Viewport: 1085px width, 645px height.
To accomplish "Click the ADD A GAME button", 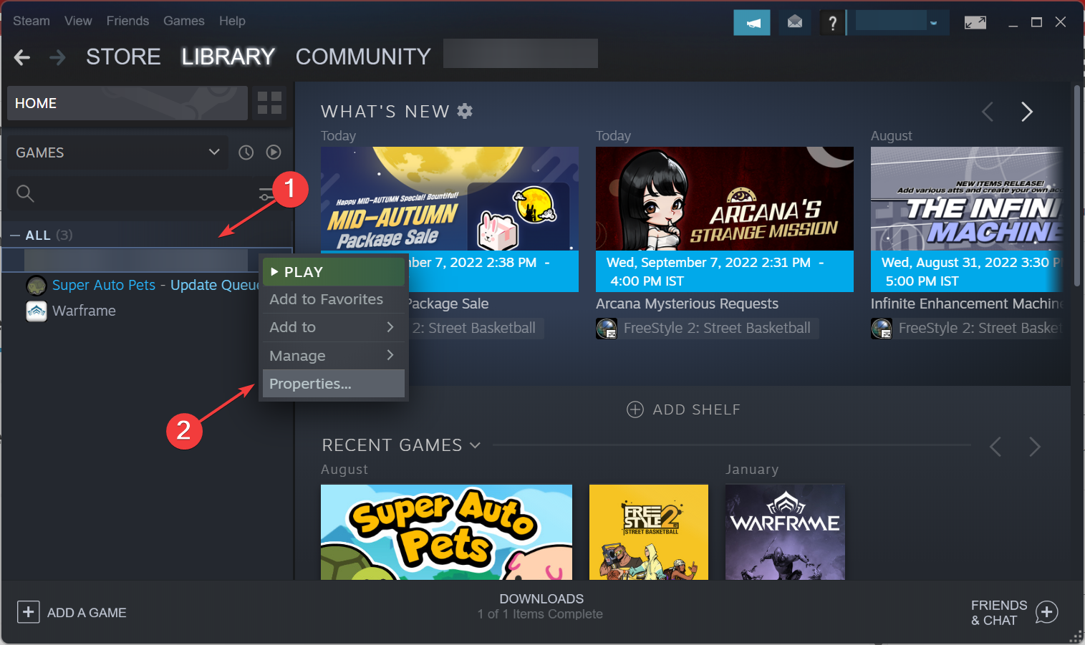I will point(72,613).
